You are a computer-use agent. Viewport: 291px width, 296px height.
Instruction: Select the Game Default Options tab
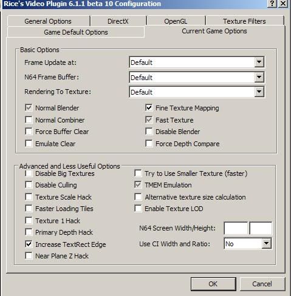pos(76,32)
